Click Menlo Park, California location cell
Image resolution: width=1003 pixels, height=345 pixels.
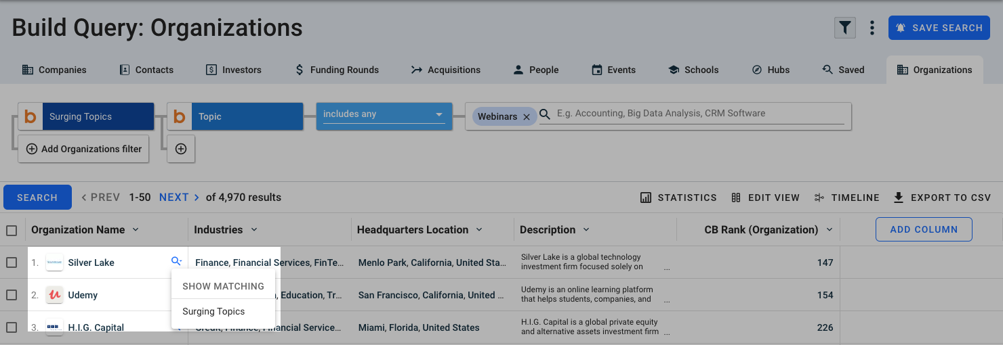pos(432,262)
